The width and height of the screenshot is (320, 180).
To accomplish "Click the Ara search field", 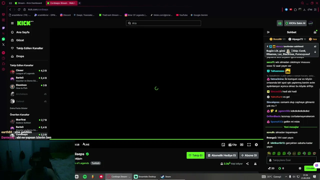I will [163, 23].
